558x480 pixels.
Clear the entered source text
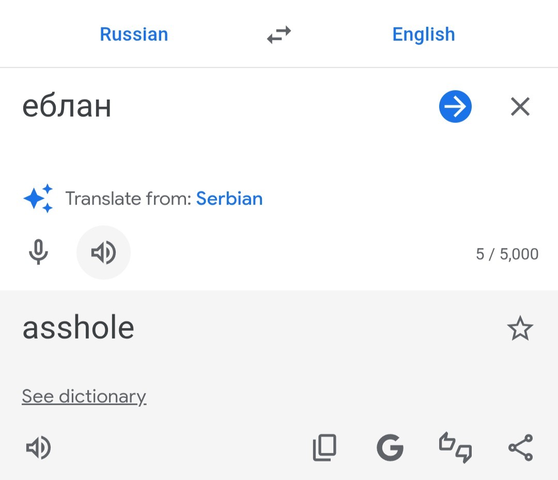click(520, 107)
